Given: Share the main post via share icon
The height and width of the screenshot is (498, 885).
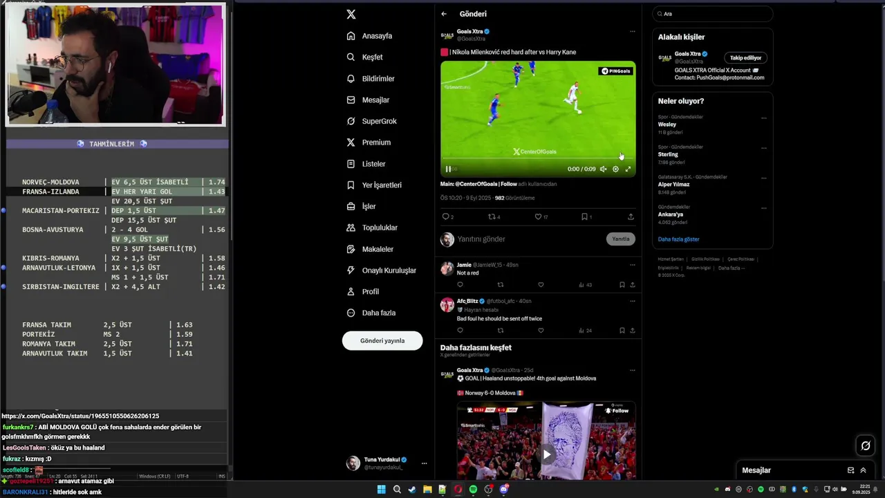Looking at the screenshot, I should [x=631, y=216].
